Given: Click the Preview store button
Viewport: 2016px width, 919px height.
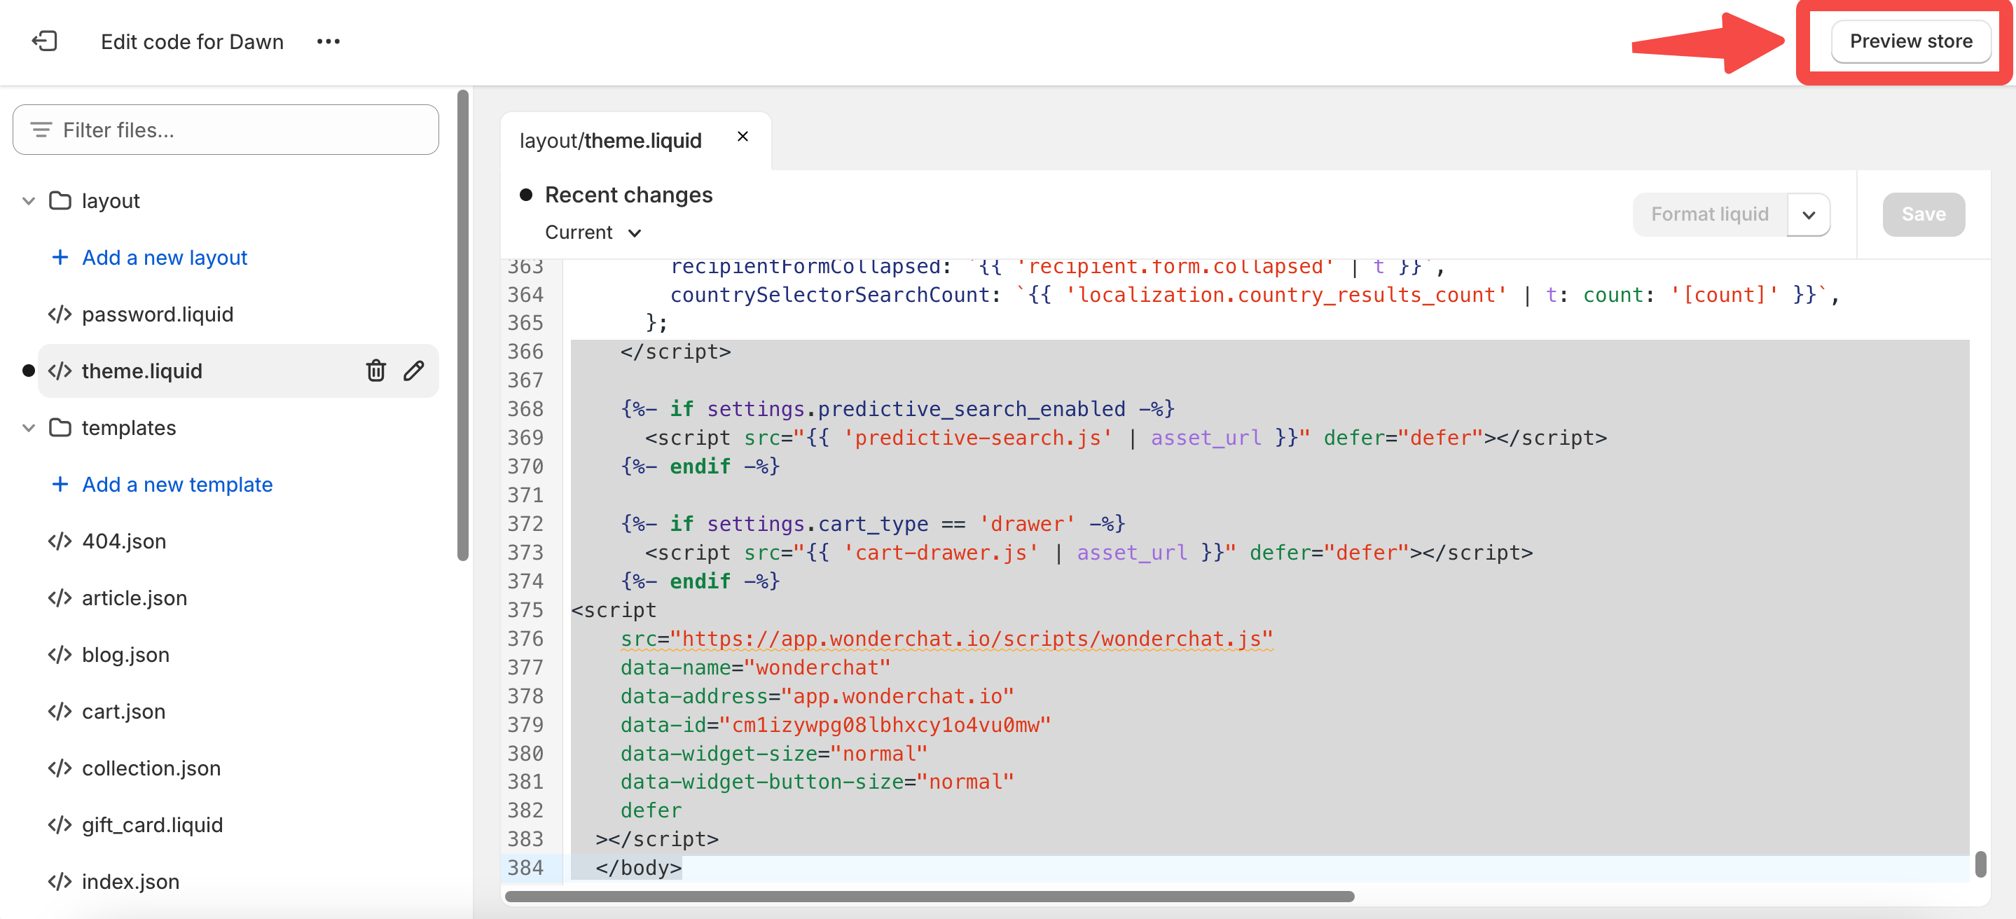Looking at the screenshot, I should (1910, 41).
